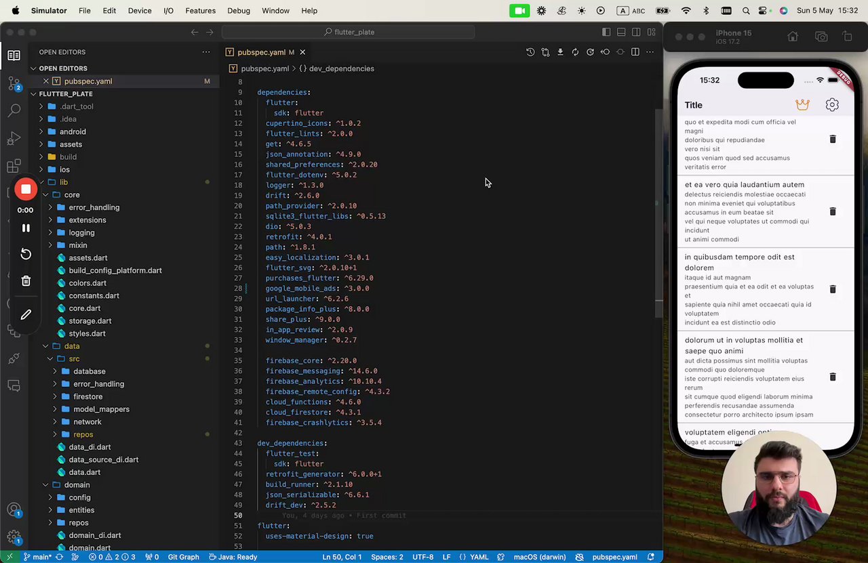Pause the screen recording

[26, 228]
